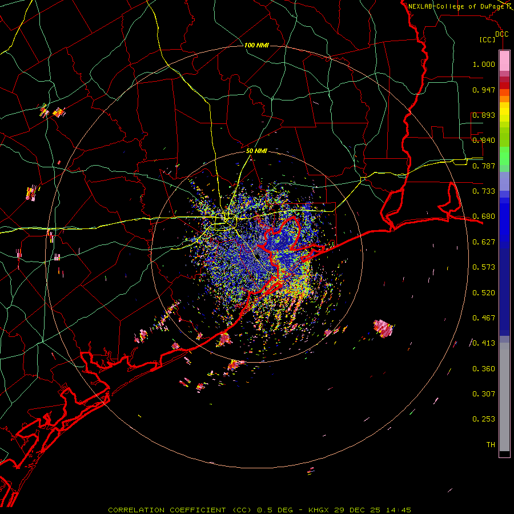Select the 0.467 scale value

point(484,318)
